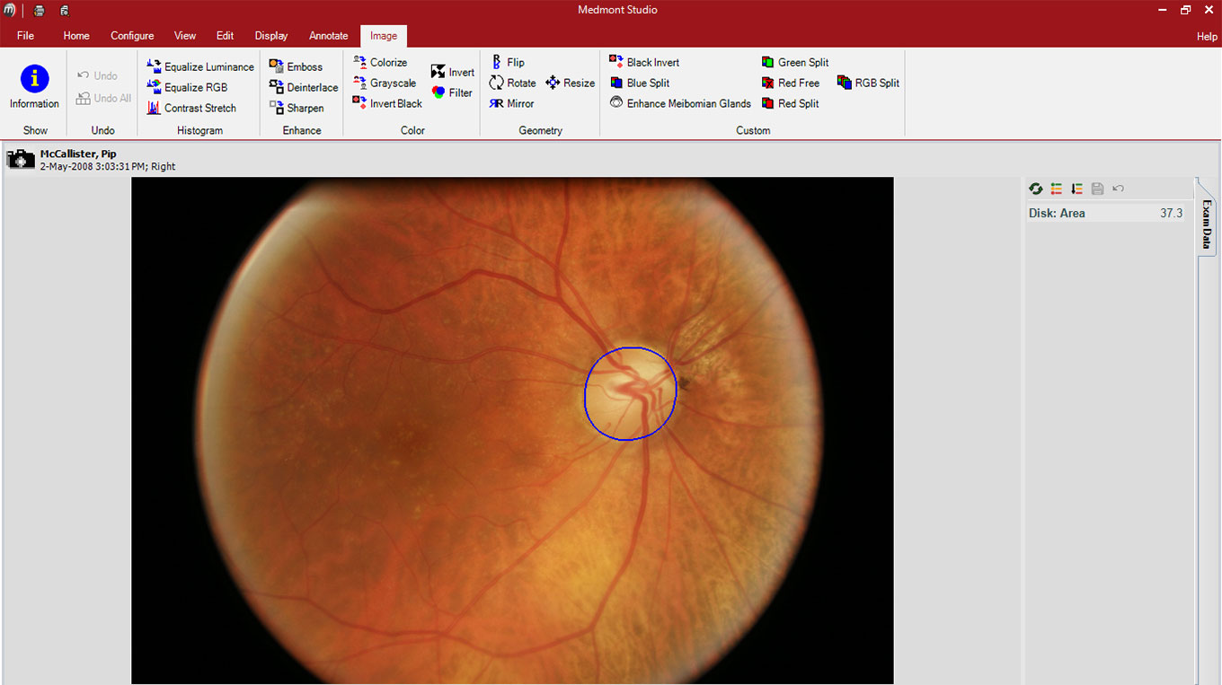
Task: Collapse the Exam Data side tab
Action: [x=1206, y=223]
